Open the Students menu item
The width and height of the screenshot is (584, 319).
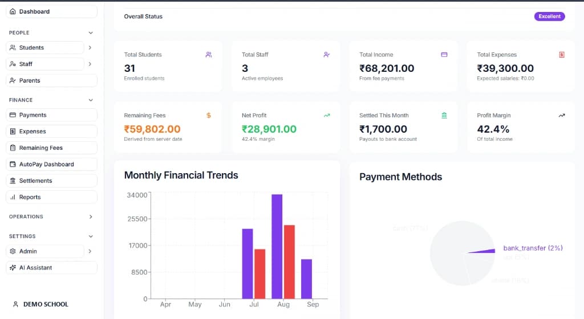[x=44, y=48]
